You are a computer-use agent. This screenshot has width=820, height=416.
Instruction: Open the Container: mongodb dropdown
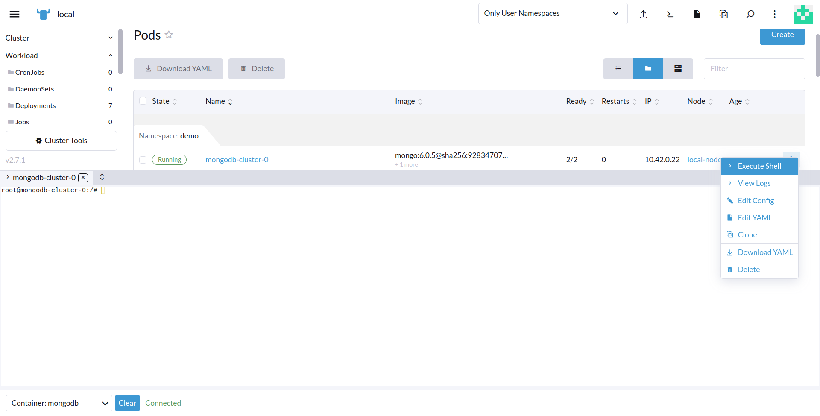pos(59,403)
